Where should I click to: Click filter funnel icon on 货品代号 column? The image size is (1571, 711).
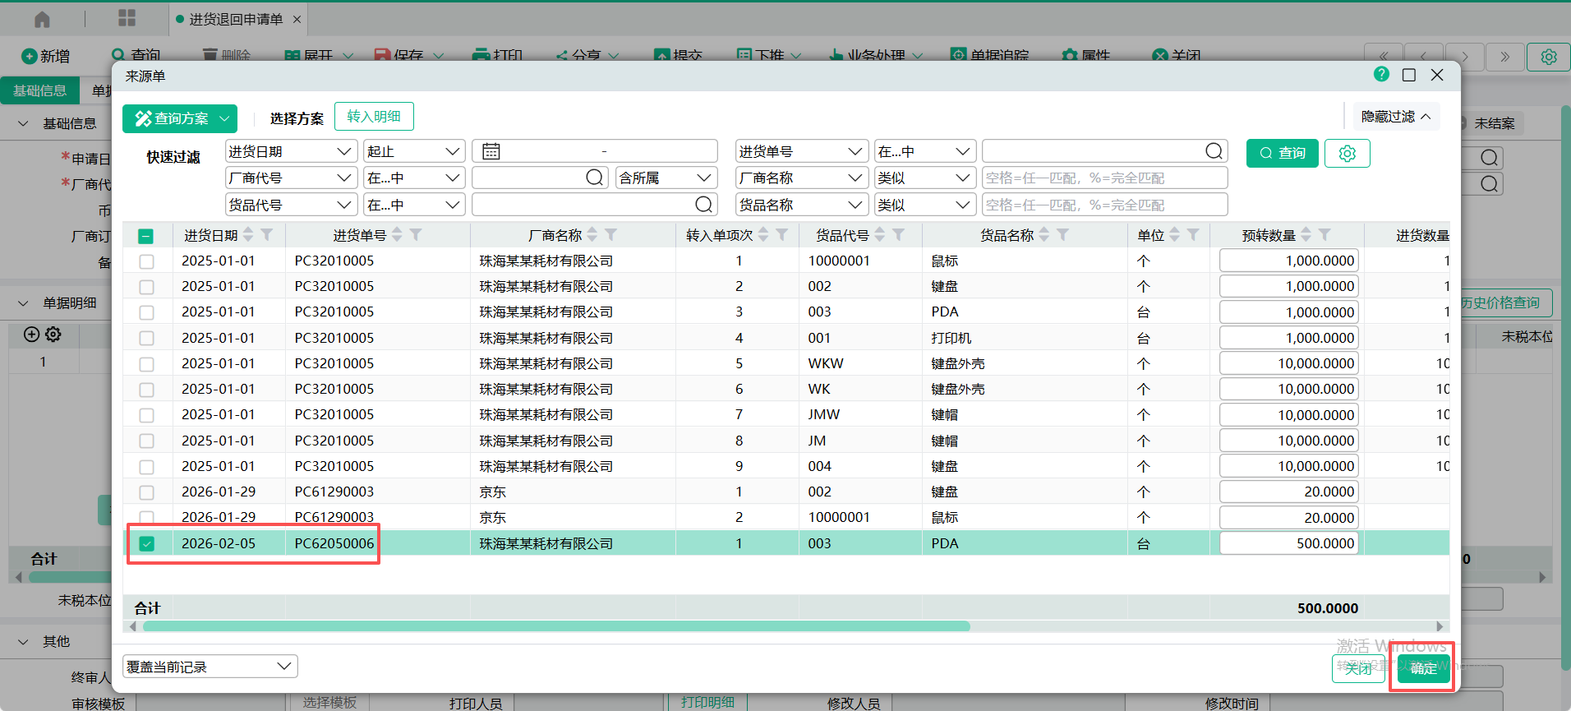[x=899, y=235]
